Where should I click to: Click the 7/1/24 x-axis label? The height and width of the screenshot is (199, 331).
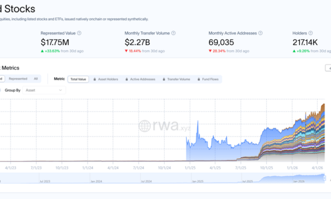138,168
